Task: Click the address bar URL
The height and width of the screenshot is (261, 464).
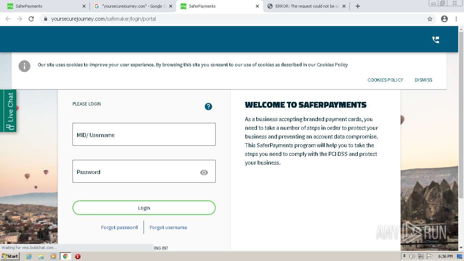Action: (x=104, y=19)
